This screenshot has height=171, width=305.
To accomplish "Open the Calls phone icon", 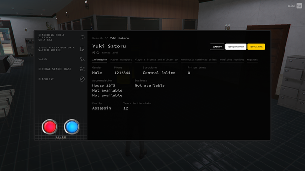I will [x=82, y=59].
